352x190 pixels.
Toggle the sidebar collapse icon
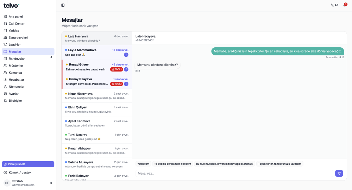(x=63, y=5)
